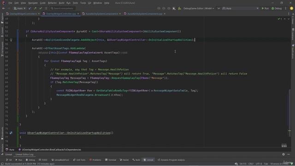Open the Terminal tool window
Screen dimensions: 295x166
pos(111,160)
